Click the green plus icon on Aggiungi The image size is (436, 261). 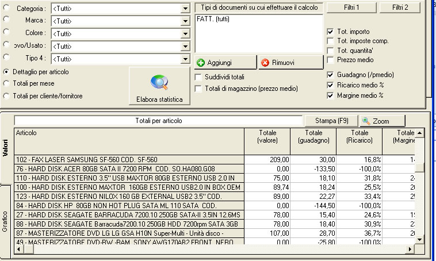click(x=201, y=63)
